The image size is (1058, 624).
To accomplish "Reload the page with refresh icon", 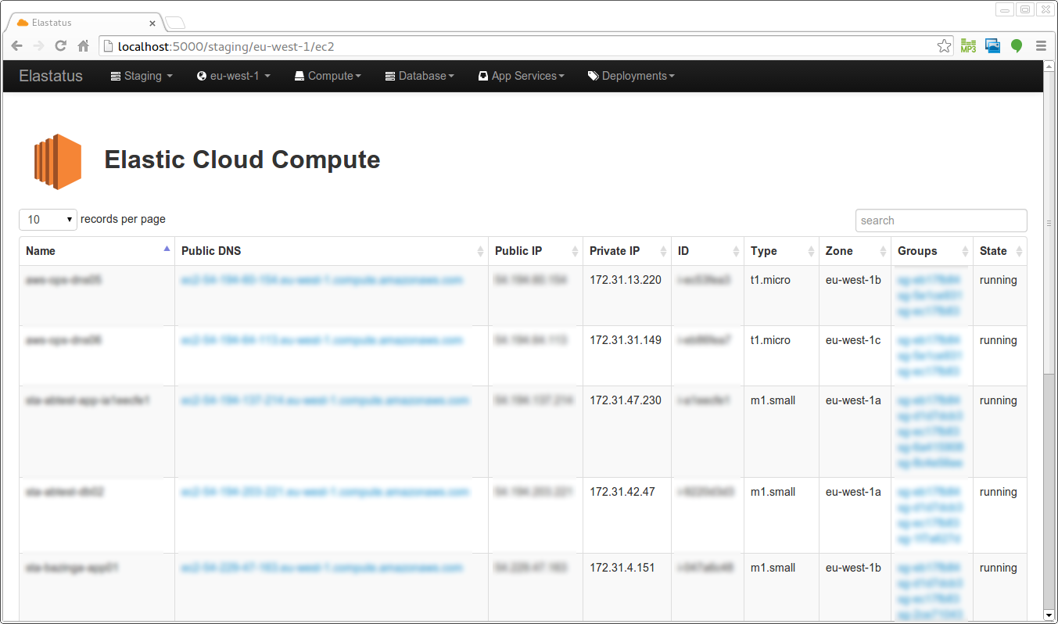I will (x=61, y=46).
